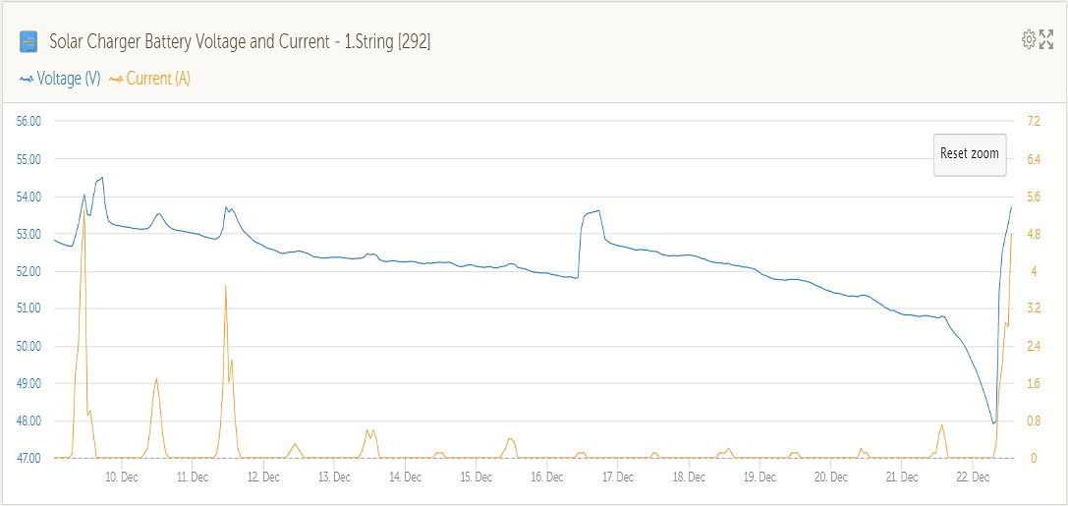Click the solar charger device icon
1068x506 pixels.
28,41
